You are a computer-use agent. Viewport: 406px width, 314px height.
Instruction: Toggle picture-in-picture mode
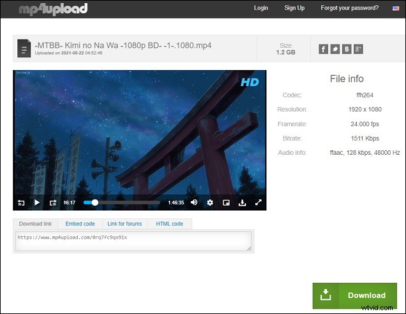click(x=226, y=203)
